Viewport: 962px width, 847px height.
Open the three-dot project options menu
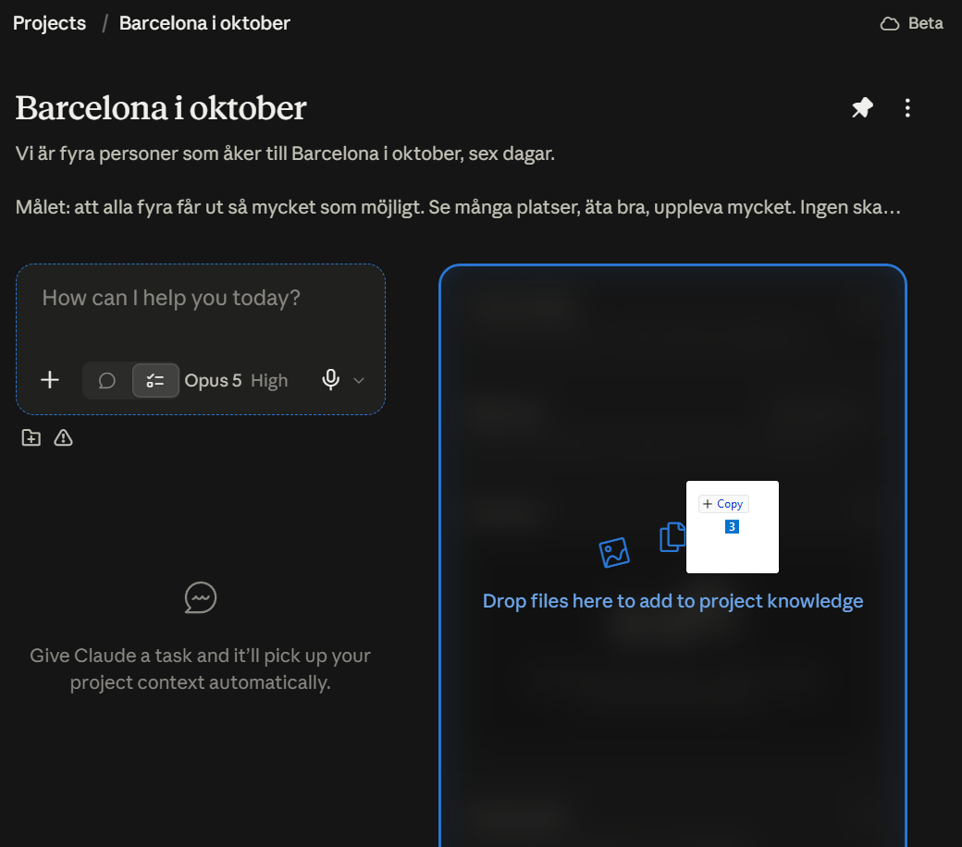pyautogui.click(x=907, y=108)
